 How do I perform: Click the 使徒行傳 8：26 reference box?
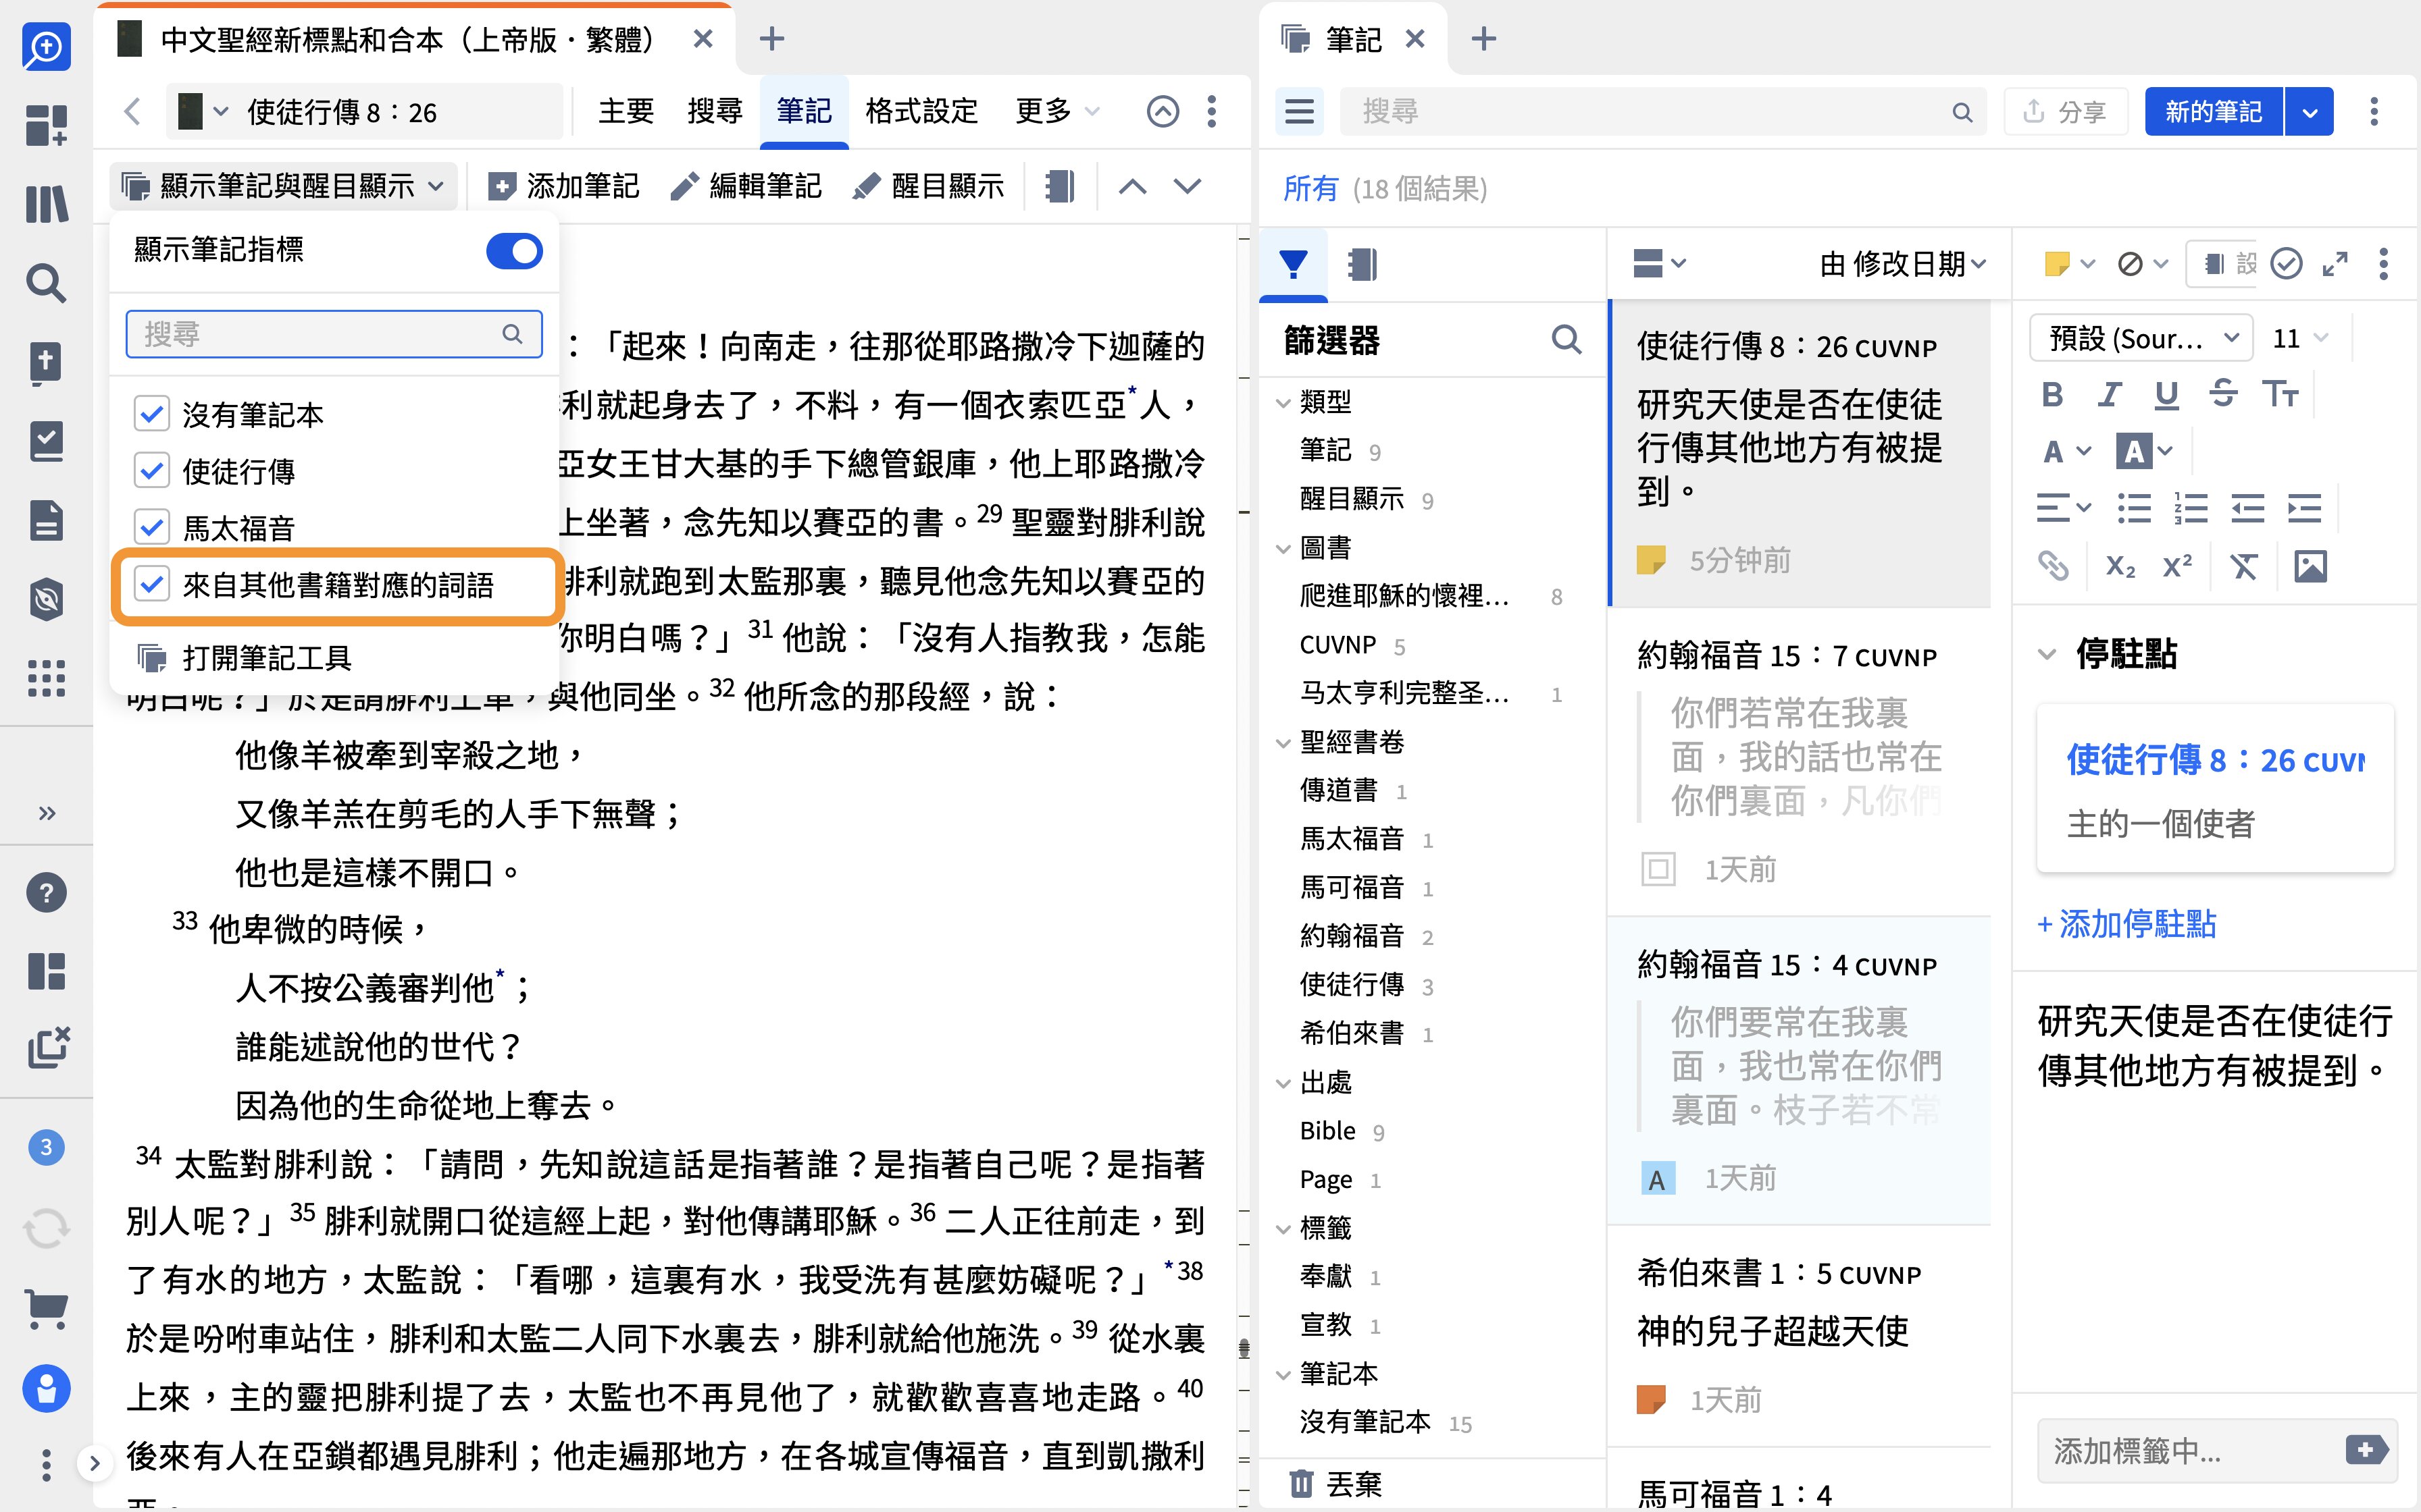point(365,111)
